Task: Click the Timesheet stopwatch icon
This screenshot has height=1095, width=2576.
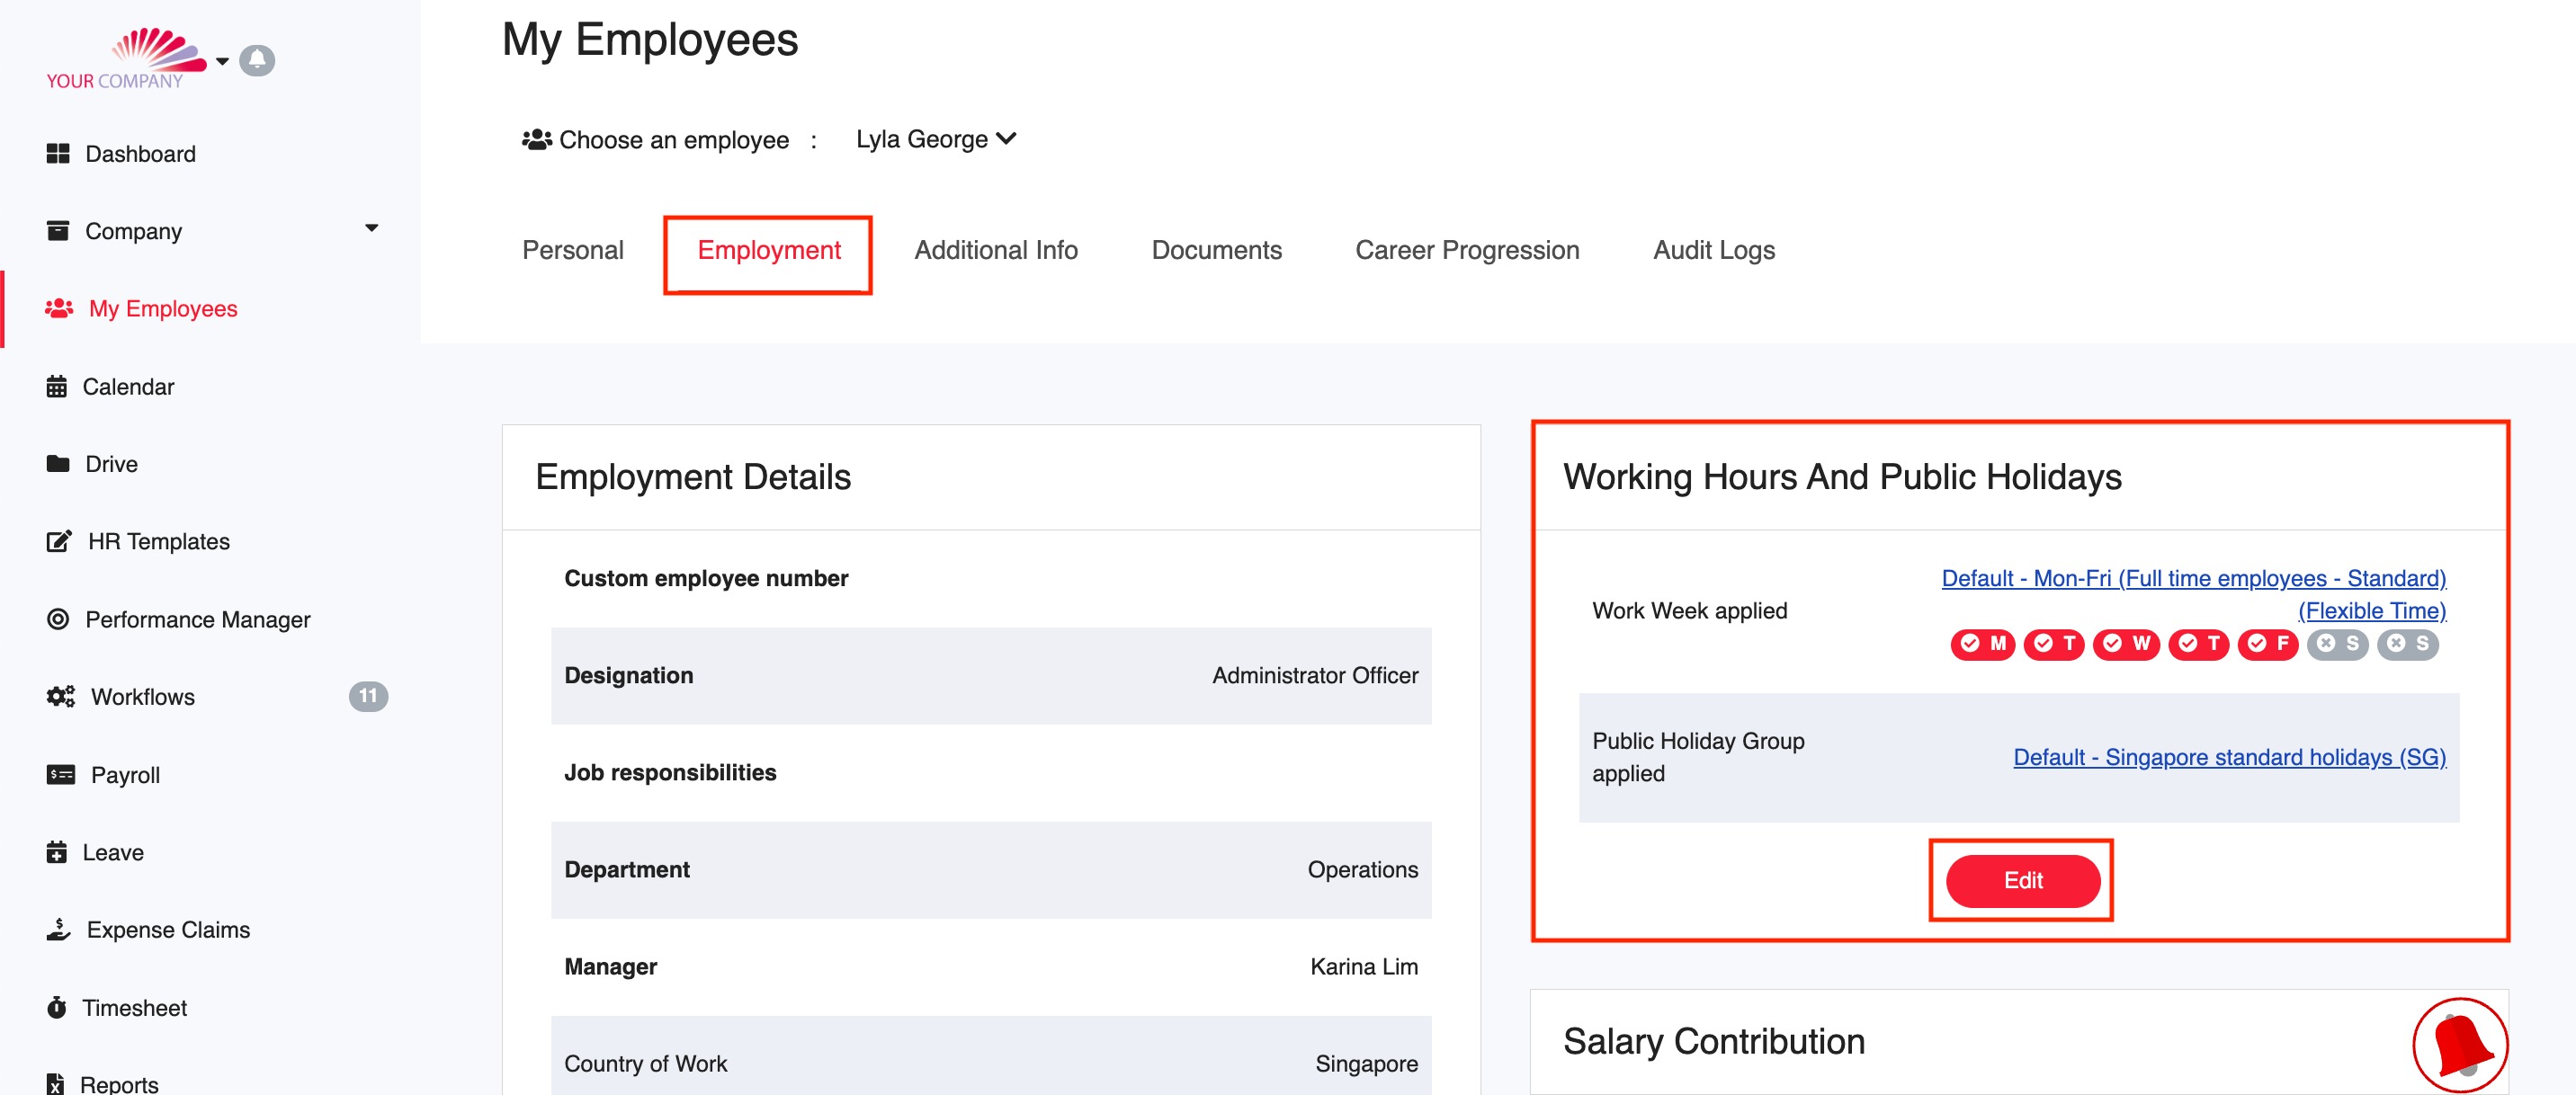Action: tap(57, 1007)
